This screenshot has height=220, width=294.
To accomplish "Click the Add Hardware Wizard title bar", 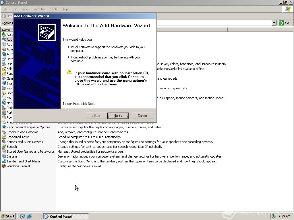I will click(x=85, y=16).
